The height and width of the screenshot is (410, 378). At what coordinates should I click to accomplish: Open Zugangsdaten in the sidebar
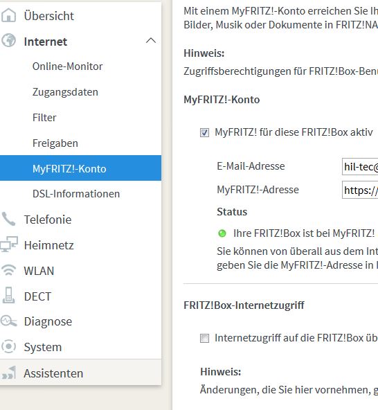(65, 92)
